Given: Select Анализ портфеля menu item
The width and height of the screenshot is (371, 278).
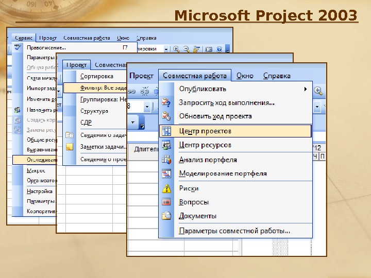Looking at the screenshot, I should point(208,160).
